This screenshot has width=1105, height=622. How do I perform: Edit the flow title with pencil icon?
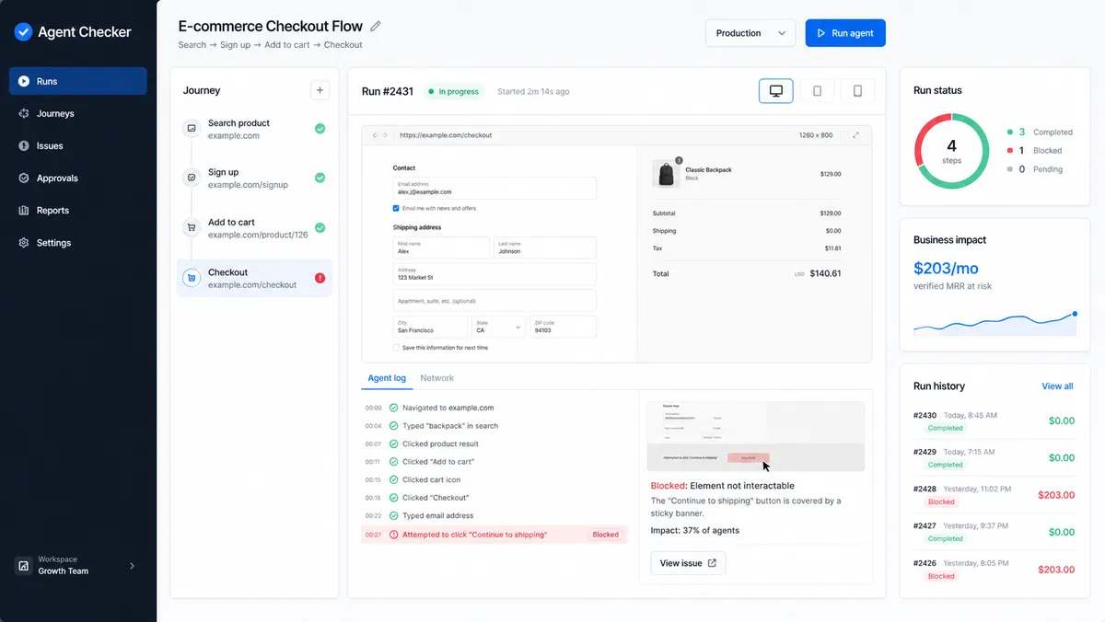click(x=376, y=26)
